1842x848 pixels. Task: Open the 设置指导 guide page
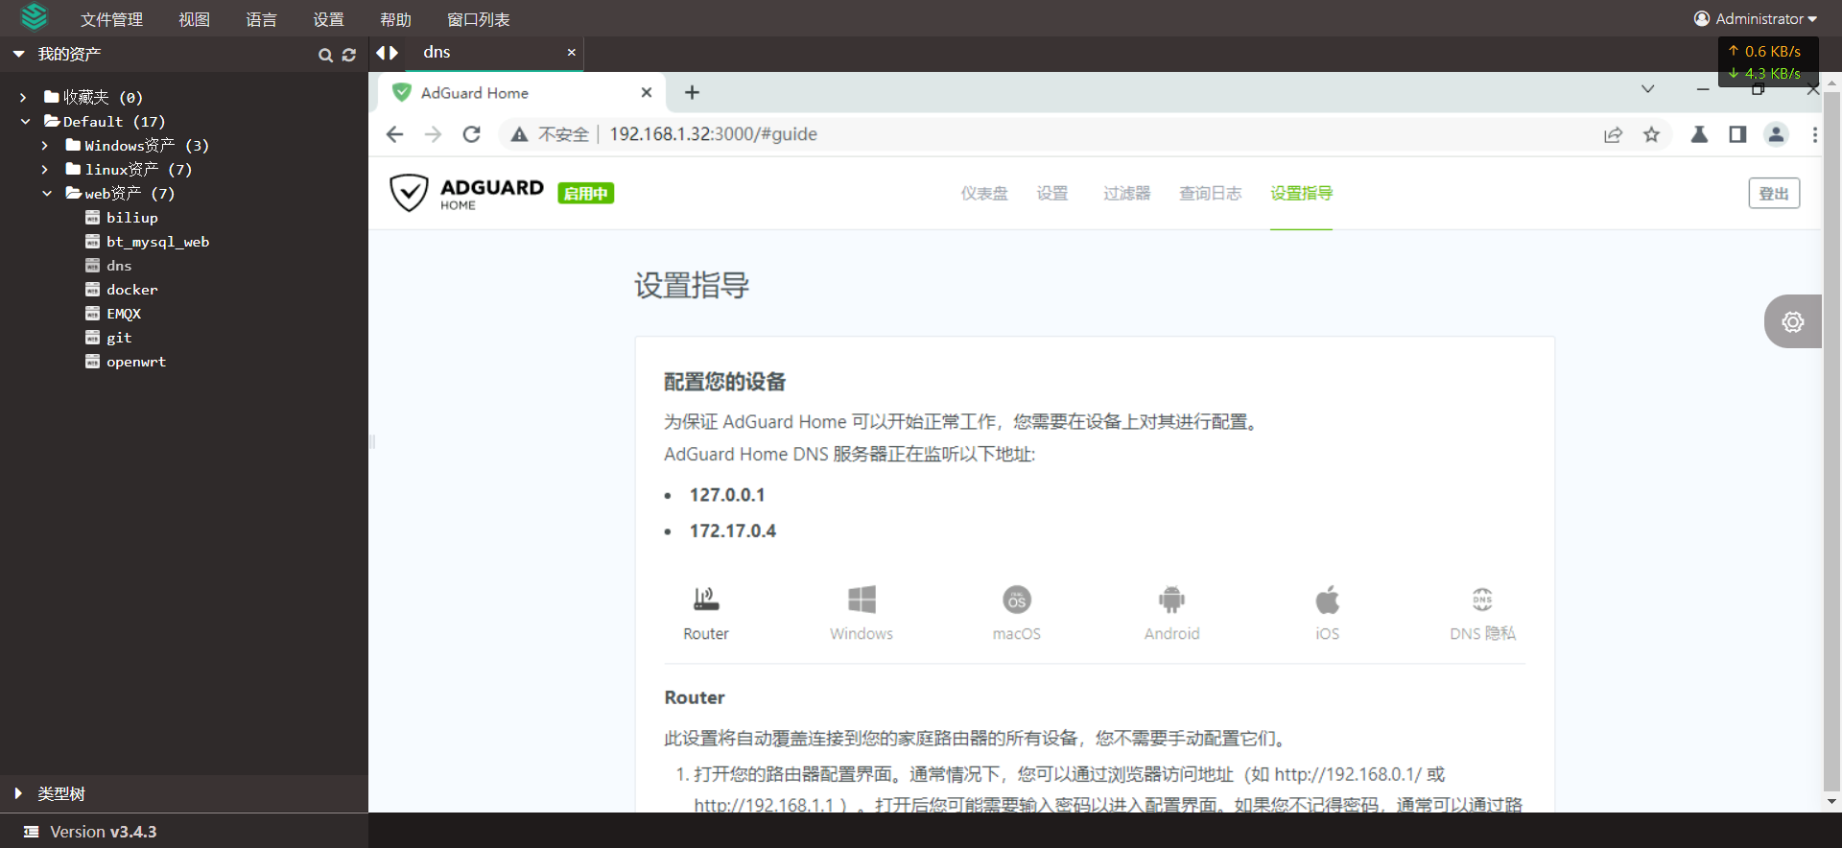[1301, 193]
